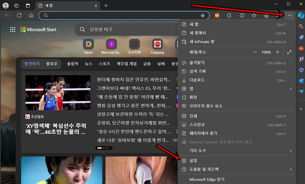Open 새 InPrivate 창 from the menu
The height and width of the screenshot is (184, 305).
click(x=237, y=42)
